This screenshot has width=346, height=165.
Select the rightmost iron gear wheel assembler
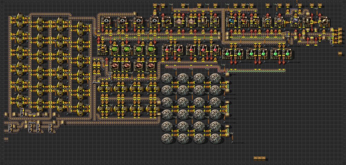click(155, 21)
